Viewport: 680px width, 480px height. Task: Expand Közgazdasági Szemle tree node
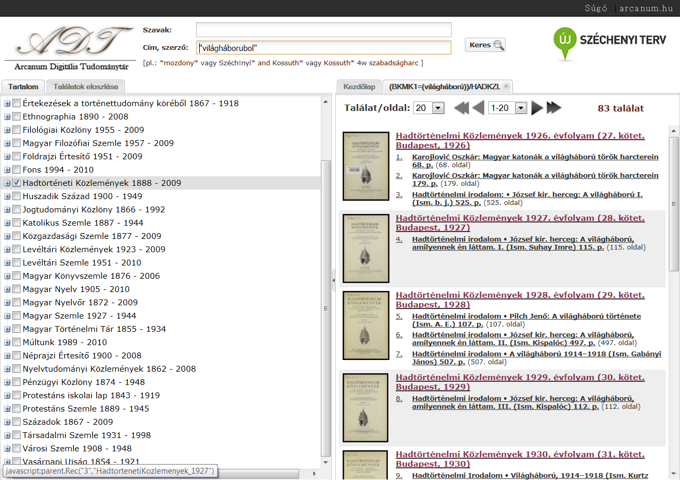click(x=7, y=236)
